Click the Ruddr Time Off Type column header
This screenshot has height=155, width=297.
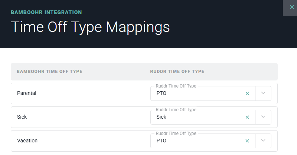click(x=174, y=72)
